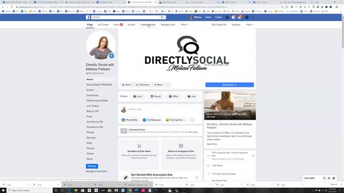Open the Manage Jobs tab
344x193 pixels.
[168, 25]
